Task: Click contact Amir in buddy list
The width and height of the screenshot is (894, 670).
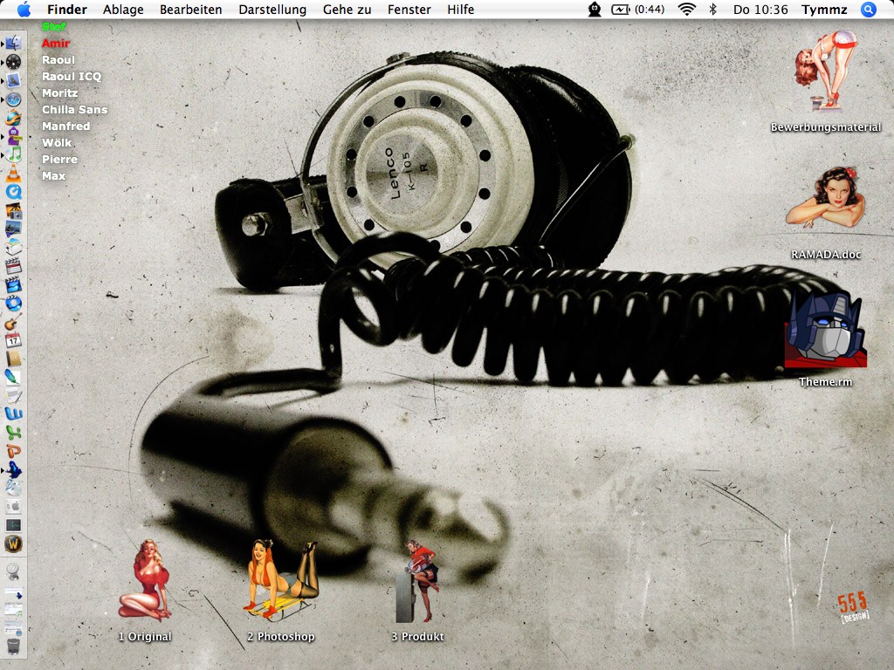Action: pyautogui.click(x=56, y=44)
